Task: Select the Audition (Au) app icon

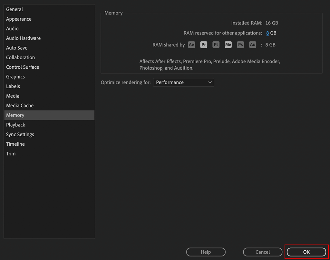Action: tap(253, 44)
